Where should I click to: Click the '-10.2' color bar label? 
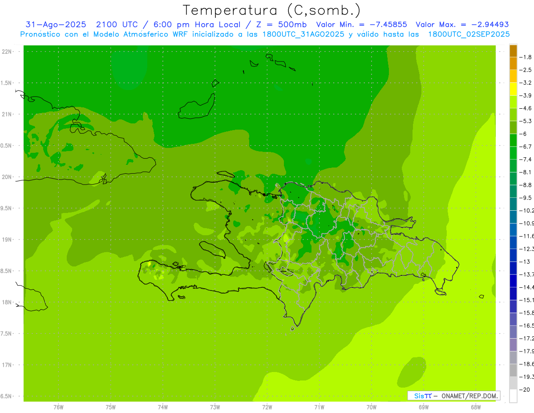coord(526,210)
